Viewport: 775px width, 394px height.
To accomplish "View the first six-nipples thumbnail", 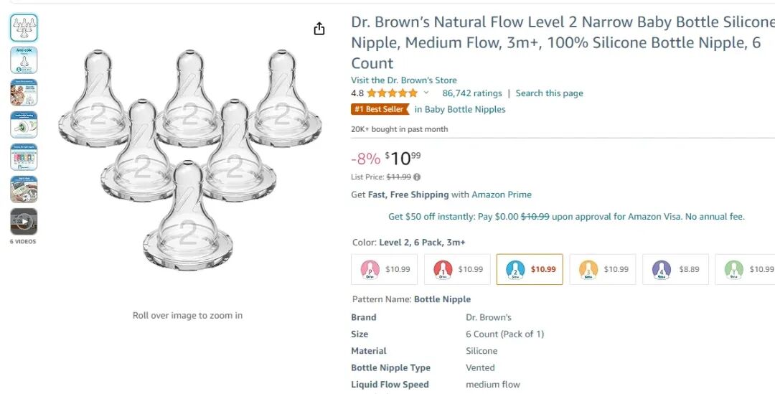I will point(24,28).
